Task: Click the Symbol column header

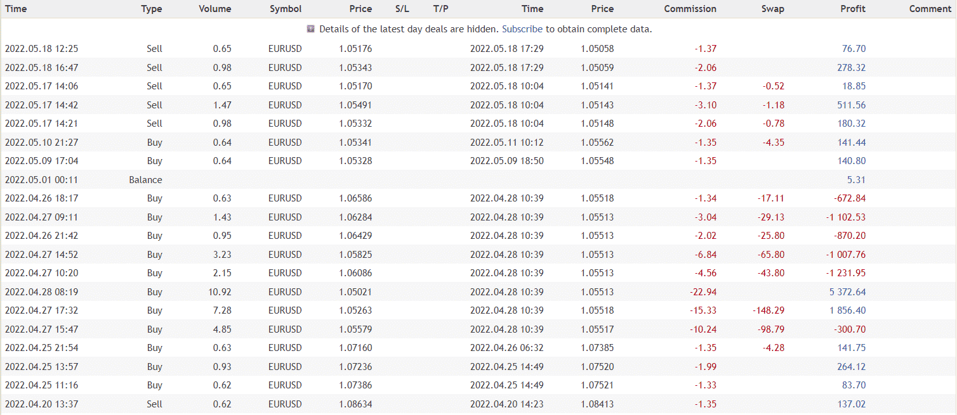Action: (286, 9)
